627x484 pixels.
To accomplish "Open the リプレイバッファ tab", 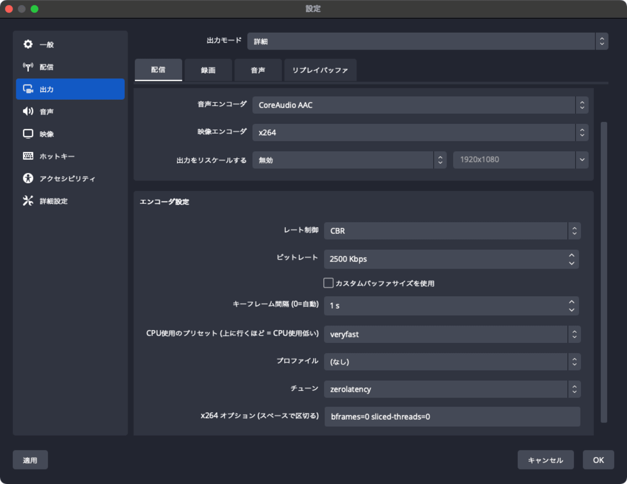I will click(x=320, y=70).
